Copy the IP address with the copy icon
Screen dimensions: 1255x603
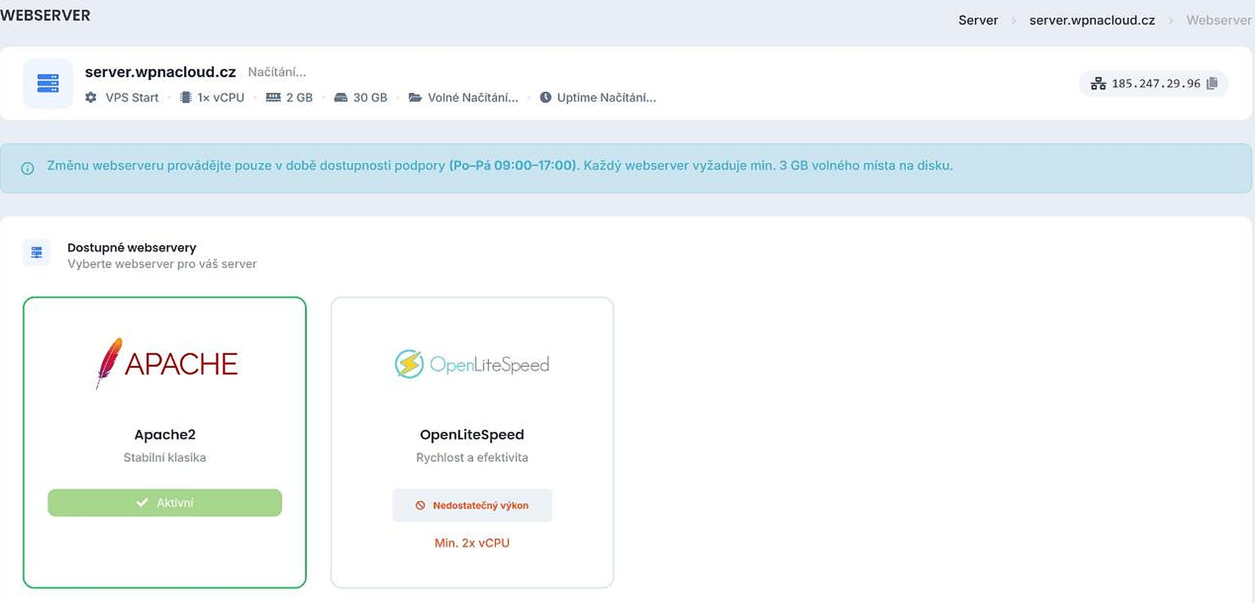[1212, 83]
